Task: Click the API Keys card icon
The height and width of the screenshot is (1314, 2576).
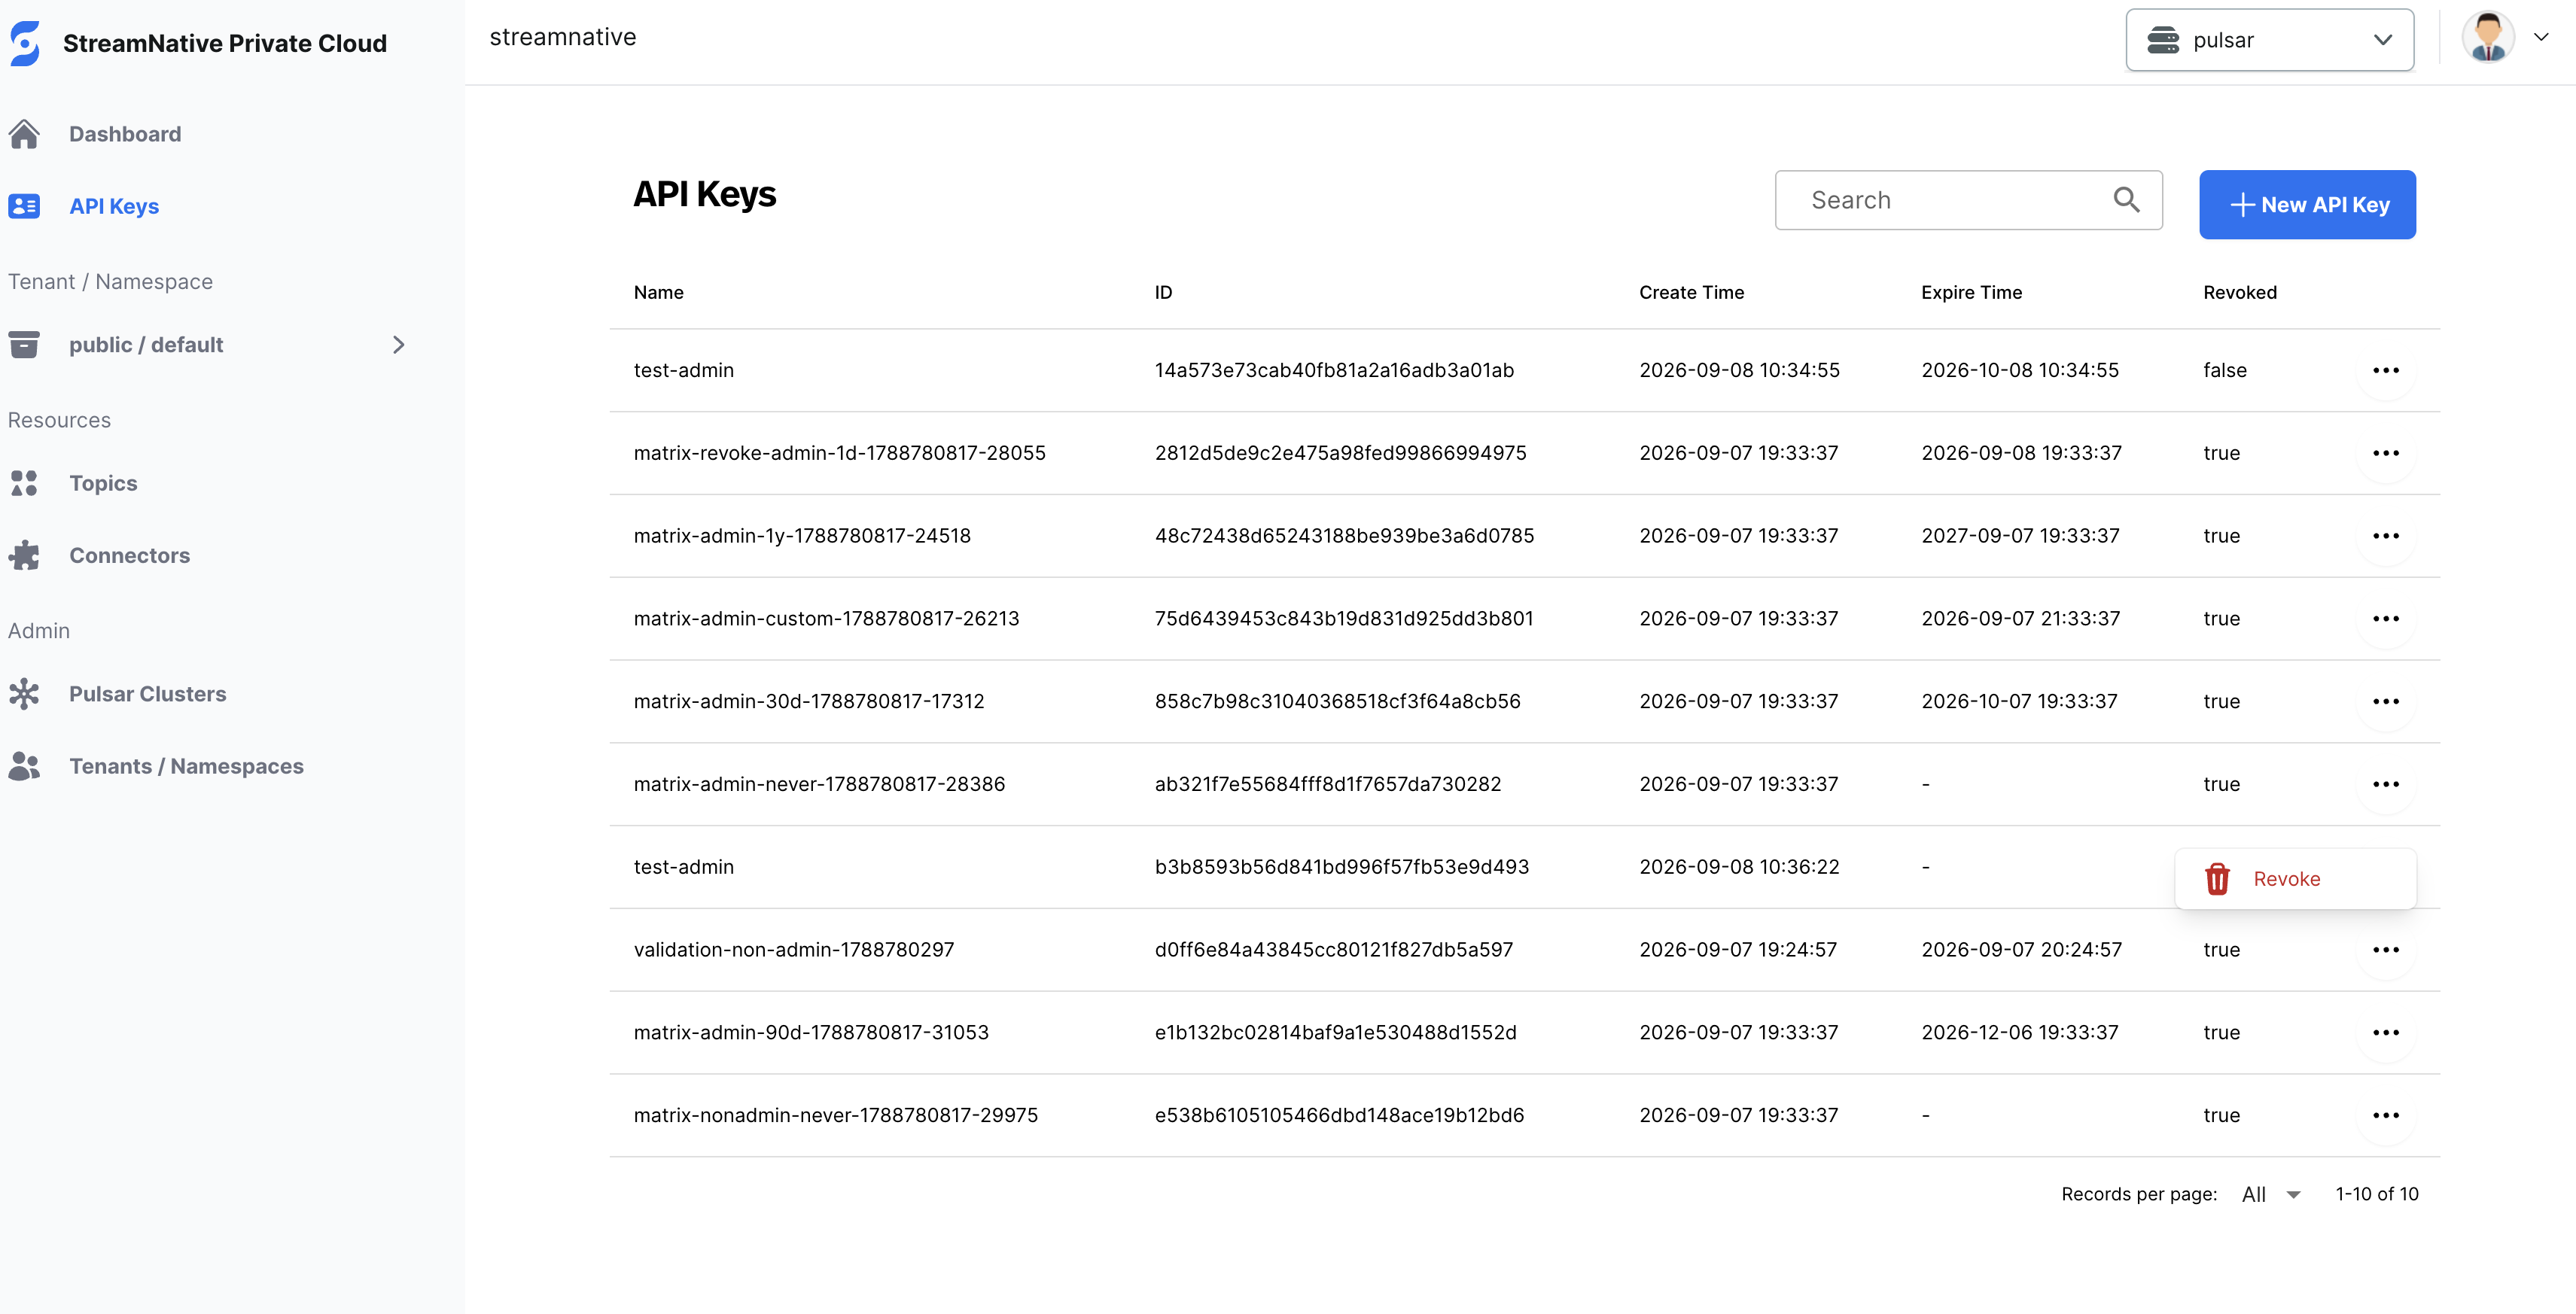Action: pos(24,206)
